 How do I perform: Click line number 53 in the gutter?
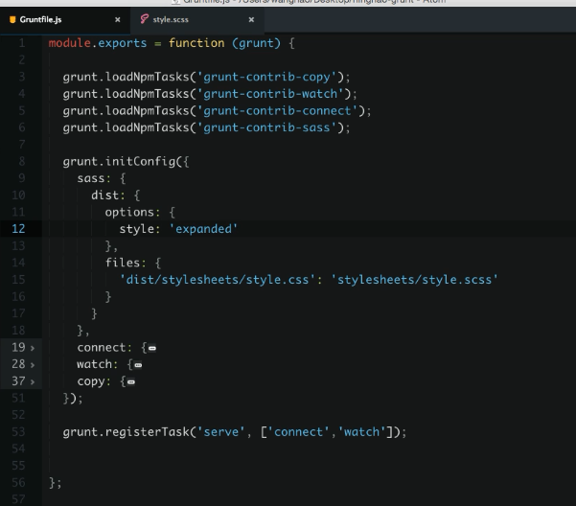point(19,433)
